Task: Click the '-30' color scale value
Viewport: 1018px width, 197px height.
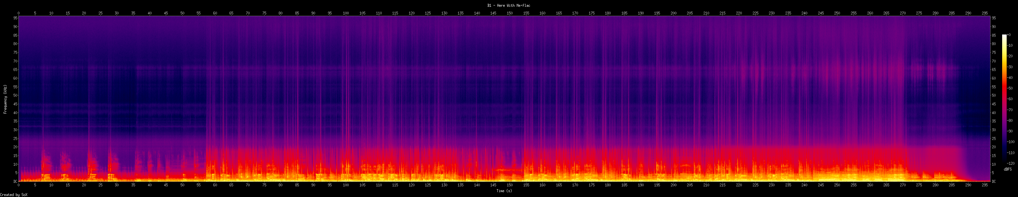Action: pyautogui.click(x=1010, y=67)
